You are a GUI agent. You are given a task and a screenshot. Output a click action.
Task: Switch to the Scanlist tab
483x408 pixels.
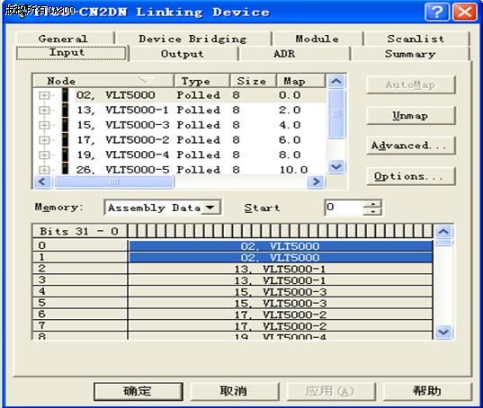pyautogui.click(x=416, y=39)
